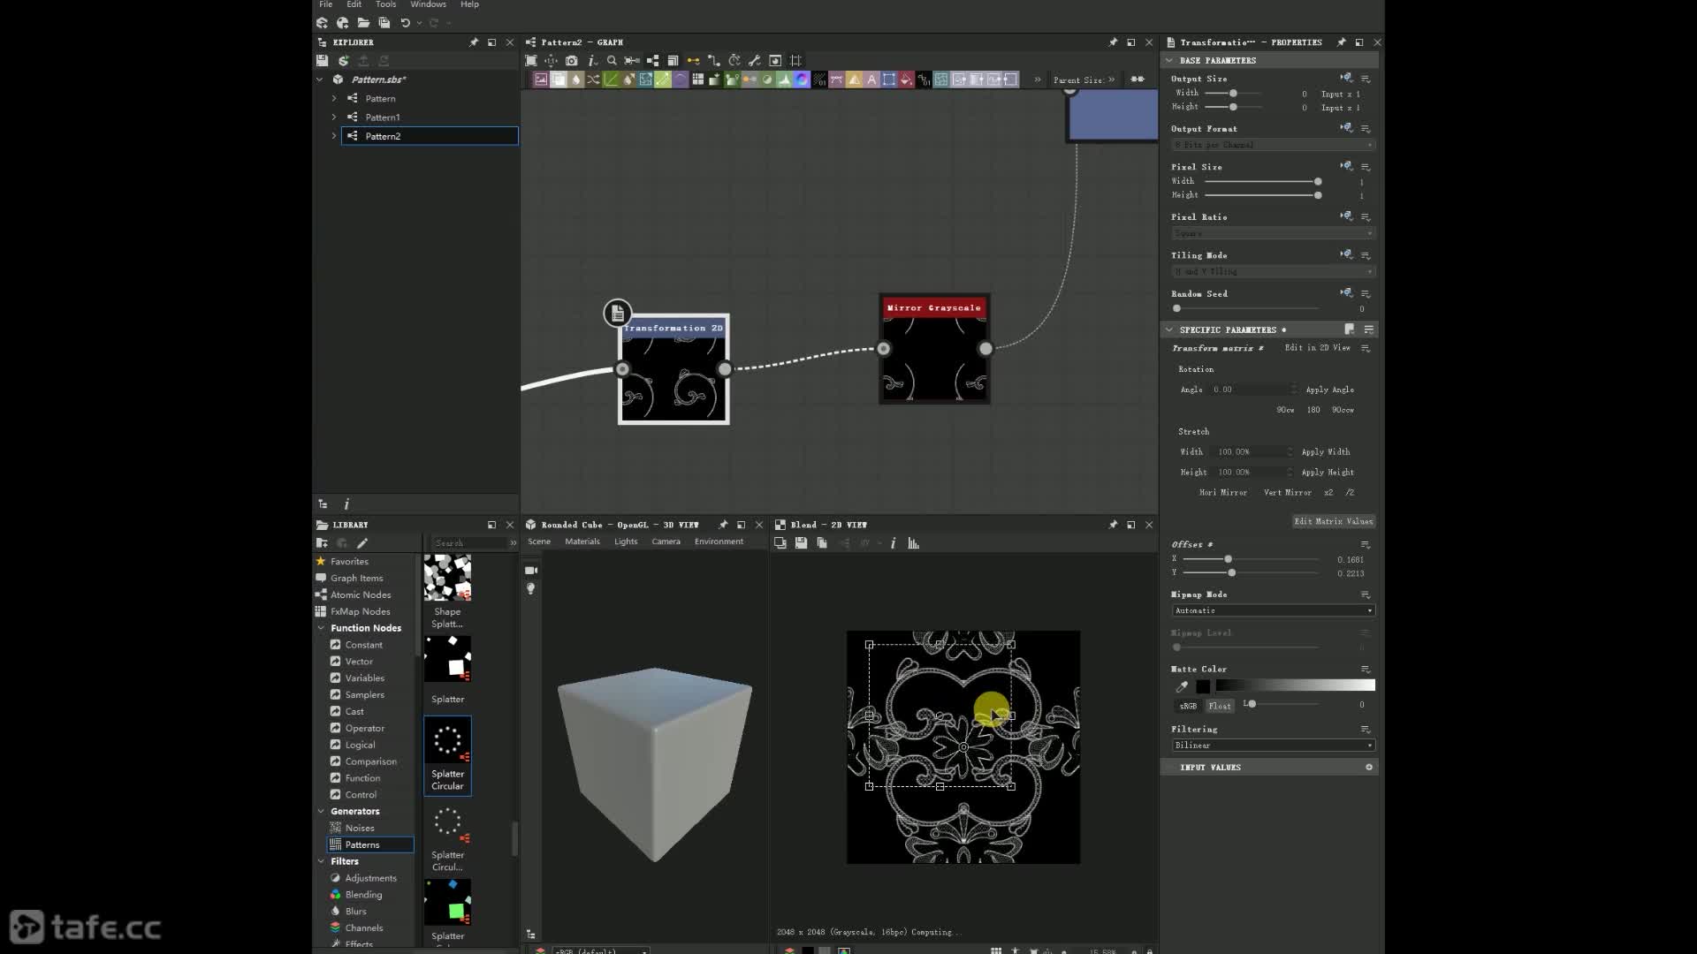Open the File menu
Image resolution: width=1697 pixels, height=954 pixels.
[x=326, y=4]
